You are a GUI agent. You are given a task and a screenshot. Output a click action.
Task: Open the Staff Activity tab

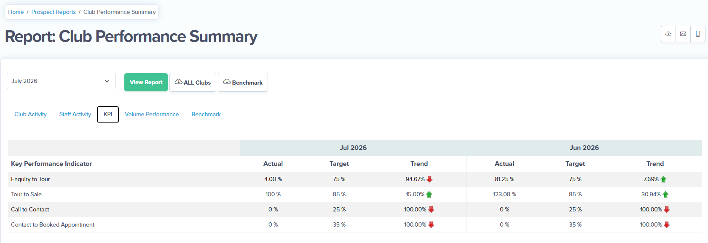click(x=75, y=114)
